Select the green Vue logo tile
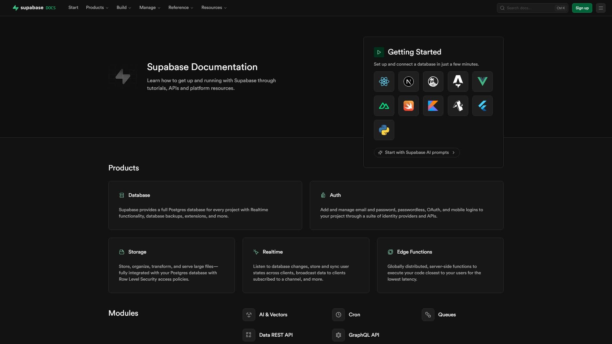This screenshot has width=612, height=344. point(482,82)
